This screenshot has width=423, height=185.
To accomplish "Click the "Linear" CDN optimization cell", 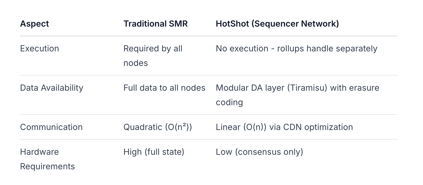I will pyautogui.click(x=284, y=127).
